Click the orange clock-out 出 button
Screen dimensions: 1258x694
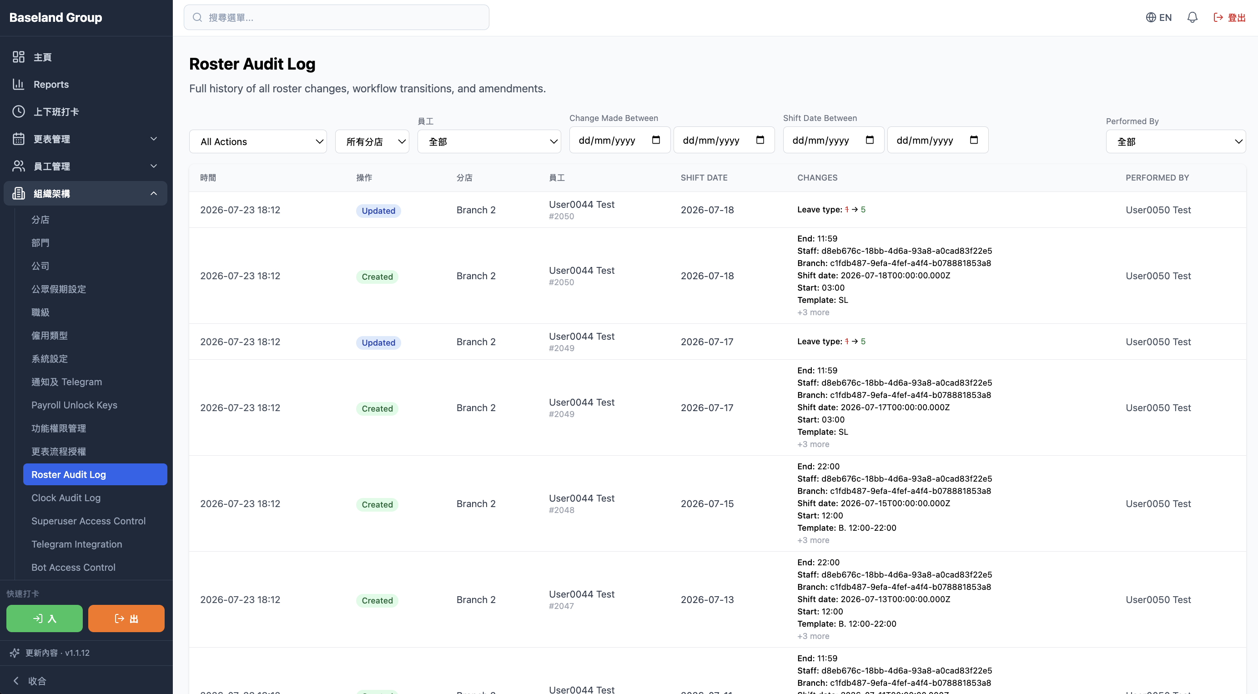126,619
